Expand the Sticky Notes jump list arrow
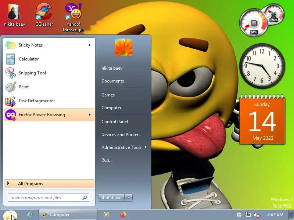 click(x=90, y=45)
